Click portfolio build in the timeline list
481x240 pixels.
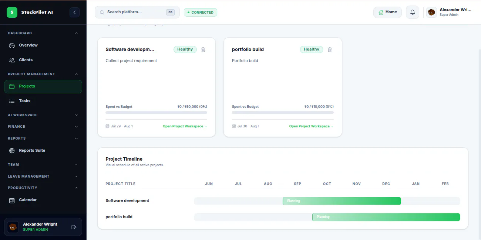[119, 217]
